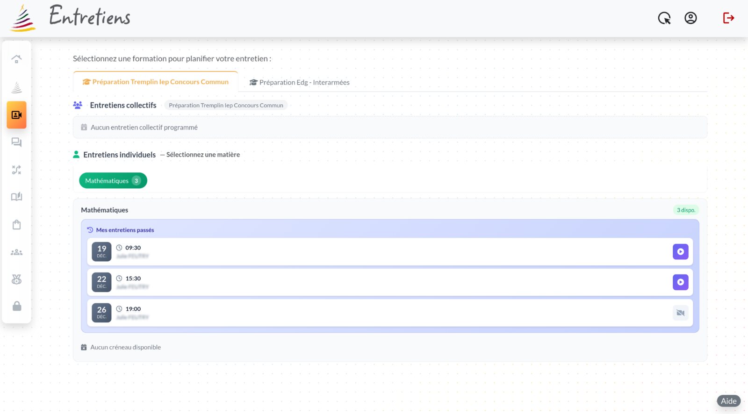Viewport: 748px width, 414px height.
Task: Open the chat messages sidebar icon
Action: click(16, 143)
